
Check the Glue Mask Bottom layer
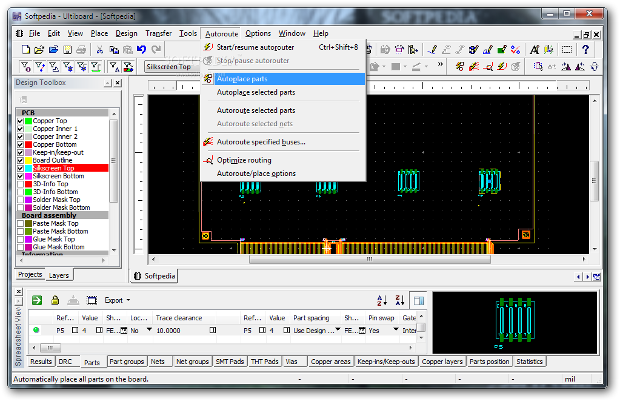click(21, 247)
